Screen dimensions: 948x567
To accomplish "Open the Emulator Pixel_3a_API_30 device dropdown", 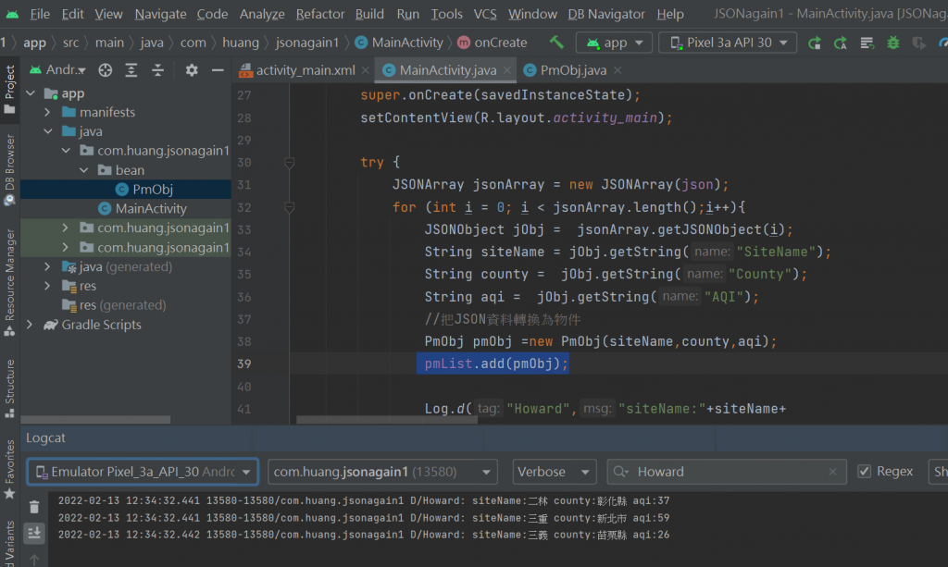I will (x=143, y=472).
